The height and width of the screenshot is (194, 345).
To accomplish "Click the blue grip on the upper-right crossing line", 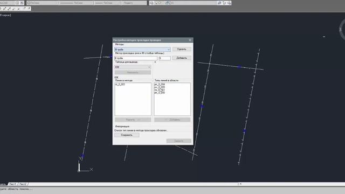I will pyautogui.click(x=239, y=67).
